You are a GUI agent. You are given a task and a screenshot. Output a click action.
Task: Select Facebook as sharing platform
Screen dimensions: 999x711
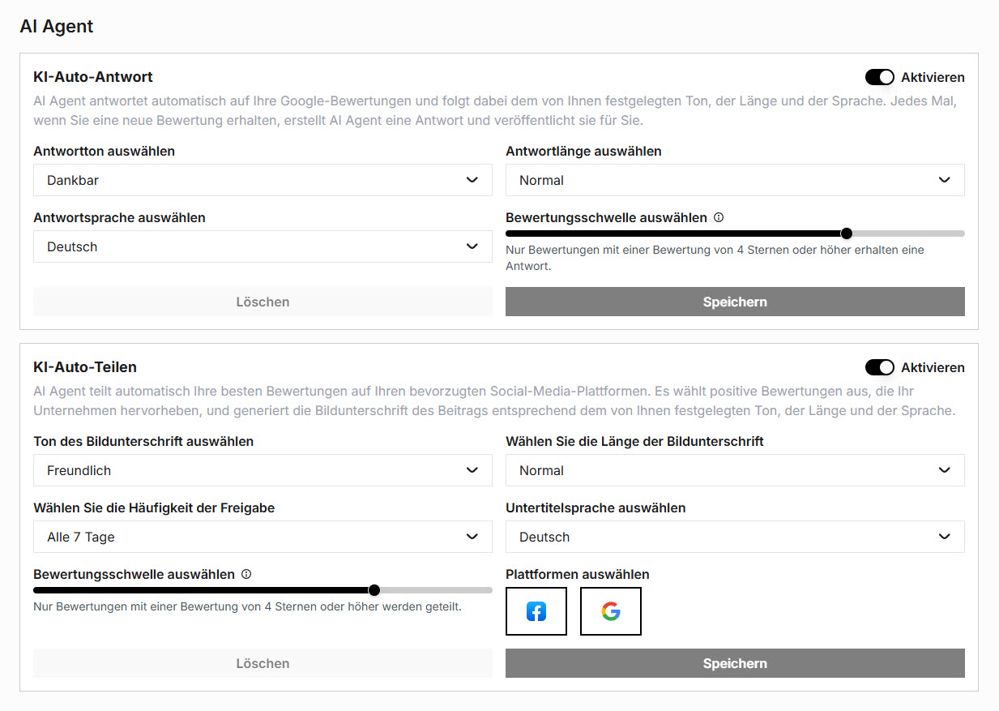[536, 611]
